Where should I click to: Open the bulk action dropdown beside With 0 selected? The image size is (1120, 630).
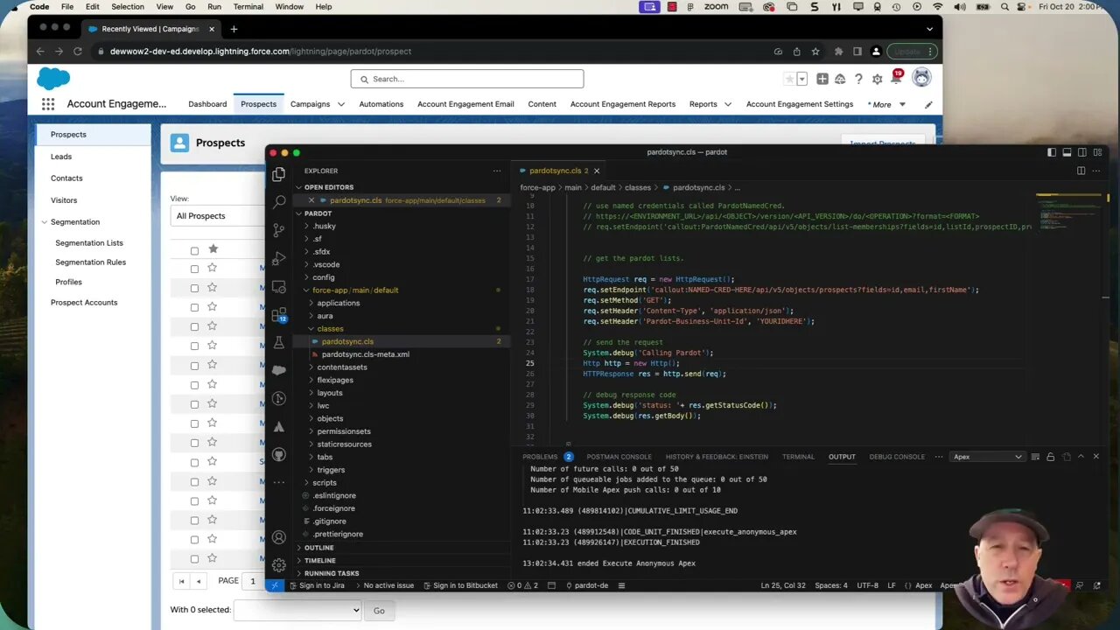click(297, 610)
